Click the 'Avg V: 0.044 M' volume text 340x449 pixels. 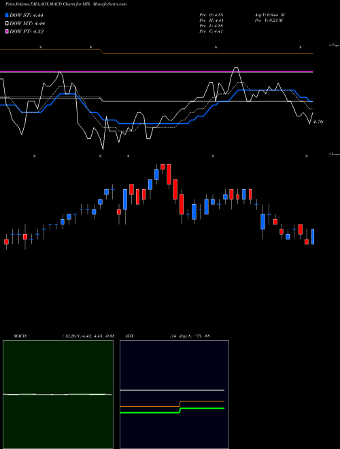269,15
